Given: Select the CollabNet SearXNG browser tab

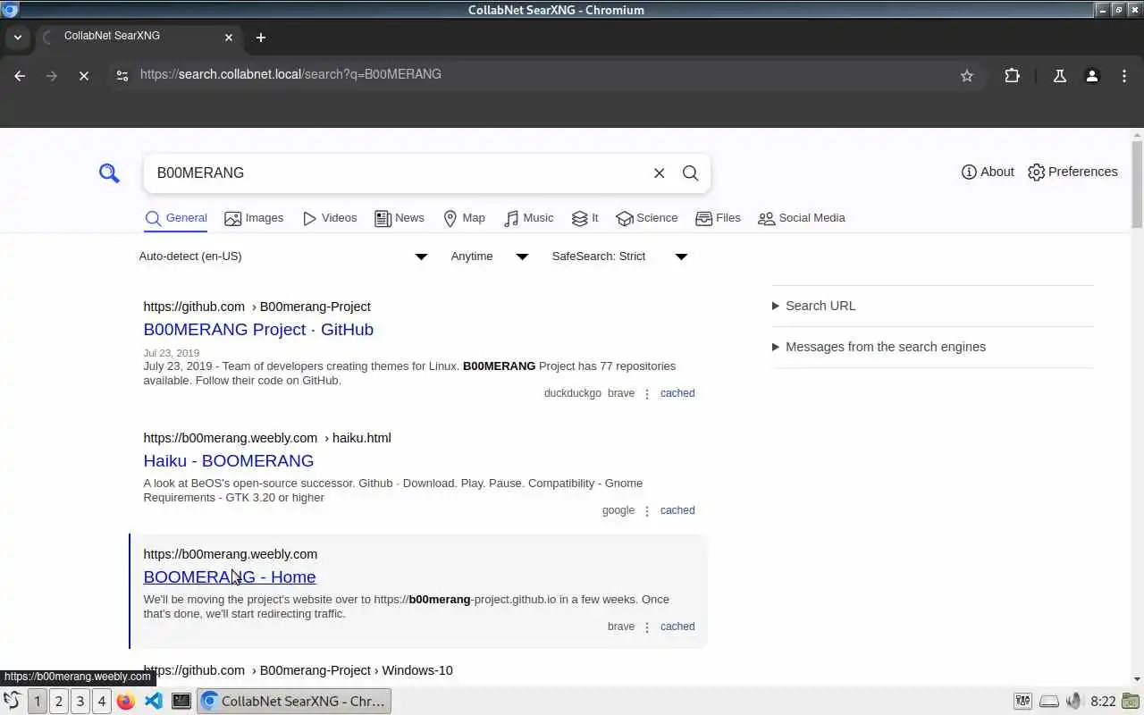Looking at the screenshot, I should pyautogui.click(x=139, y=37).
